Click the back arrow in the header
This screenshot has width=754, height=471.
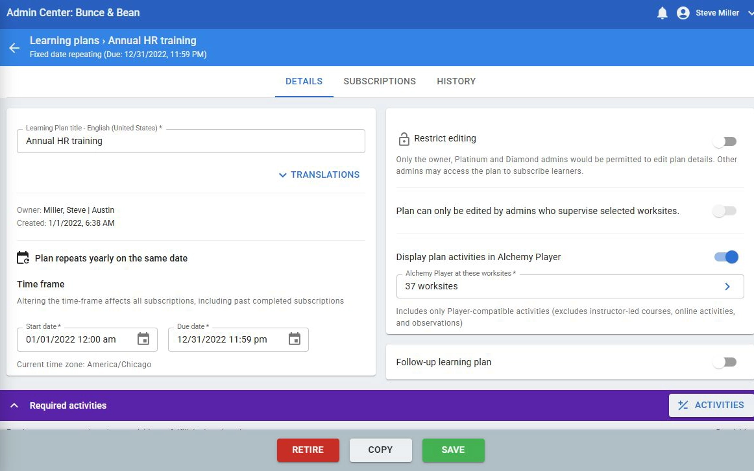(14, 47)
